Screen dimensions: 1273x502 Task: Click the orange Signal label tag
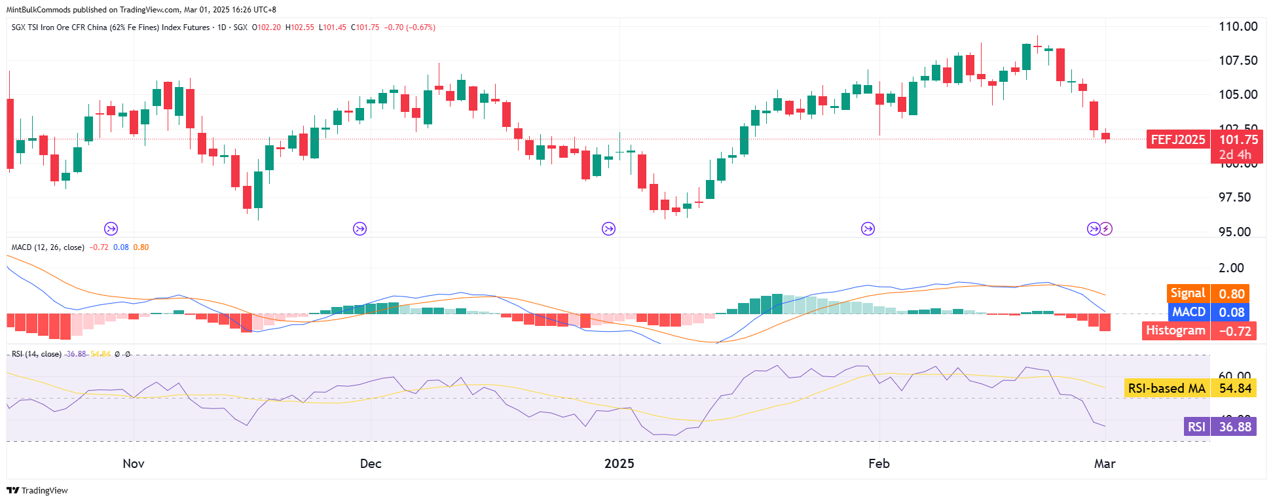point(1188,294)
